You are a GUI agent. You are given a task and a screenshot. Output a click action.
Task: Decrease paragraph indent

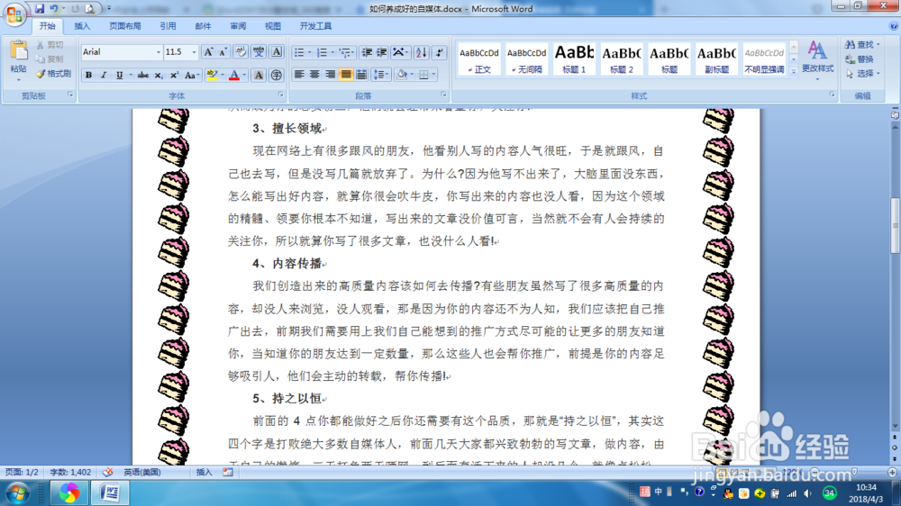367,53
